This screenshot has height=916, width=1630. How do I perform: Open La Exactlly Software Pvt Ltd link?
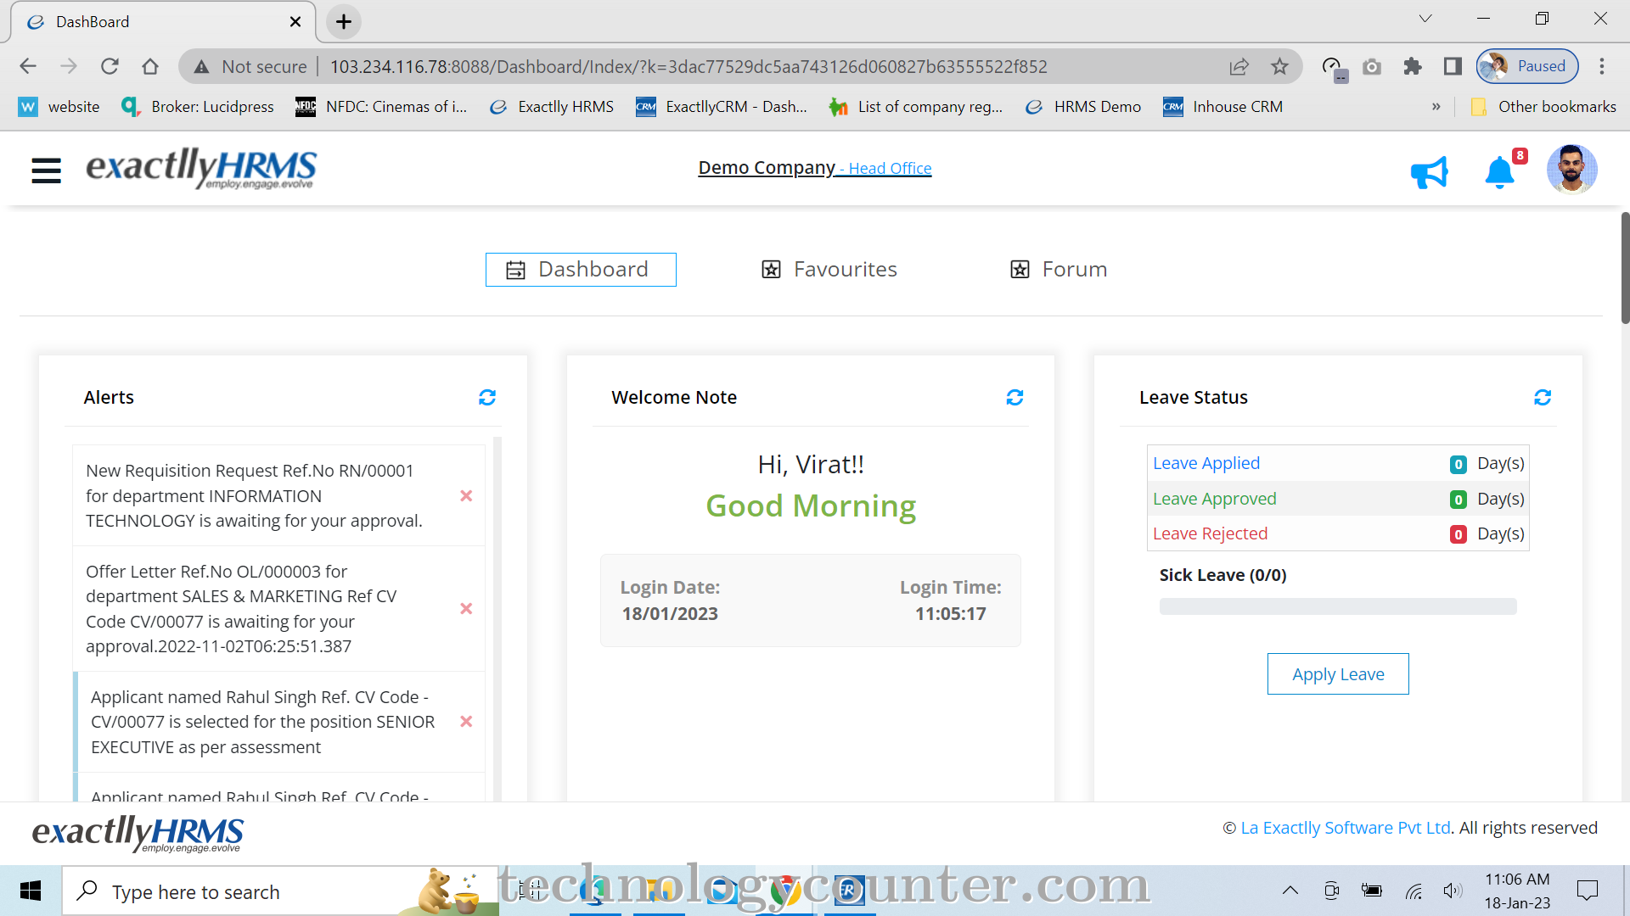click(x=1346, y=828)
